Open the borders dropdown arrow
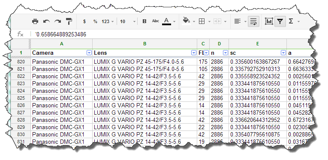 point(209,21)
